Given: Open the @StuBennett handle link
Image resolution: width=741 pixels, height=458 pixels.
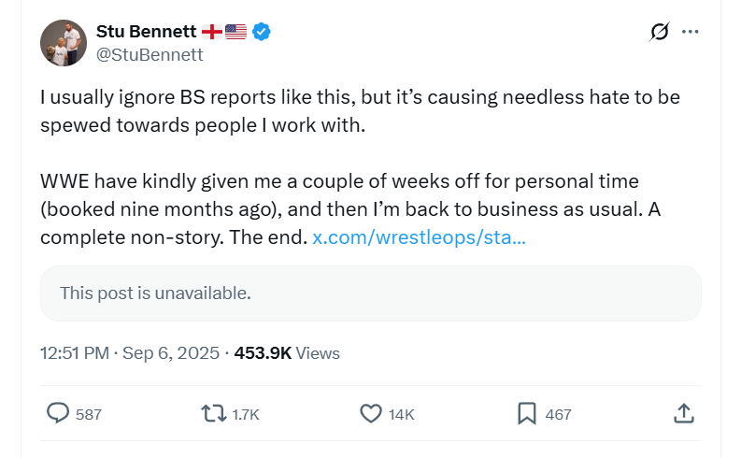Looking at the screenshot, I should pyautogui.click(x=150, y=54).
